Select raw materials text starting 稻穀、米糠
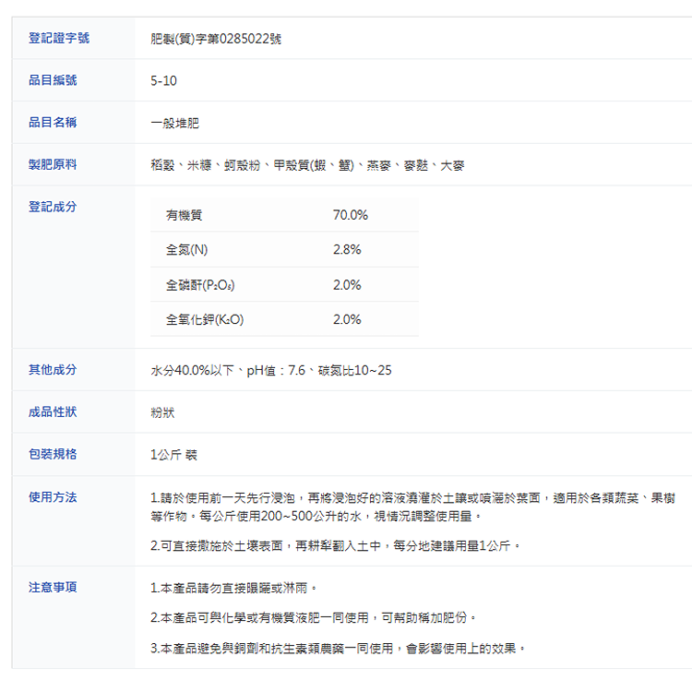 (307, 165)
